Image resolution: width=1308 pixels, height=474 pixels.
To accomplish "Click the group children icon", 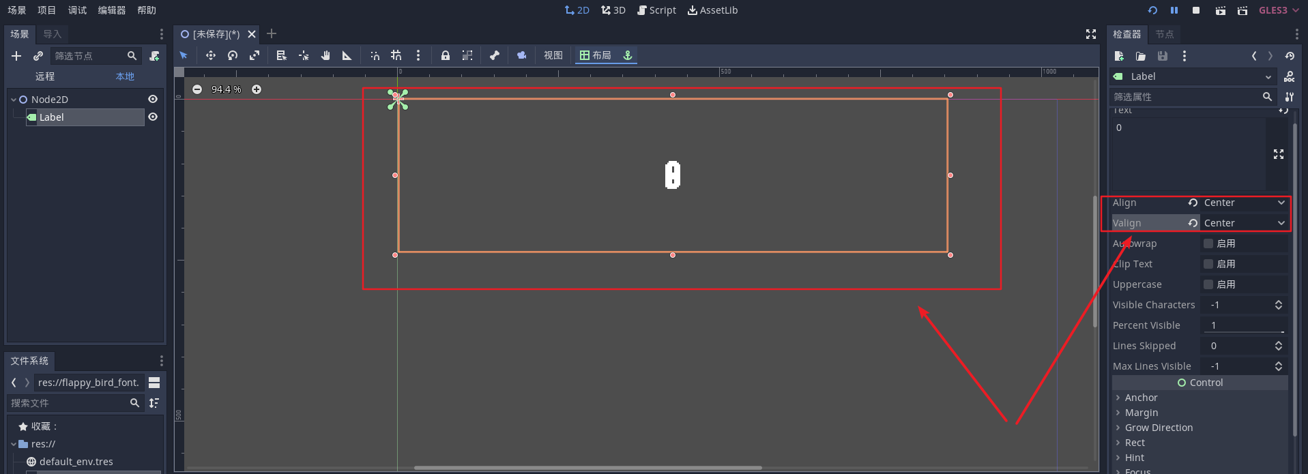I will [x=467, y=55].
